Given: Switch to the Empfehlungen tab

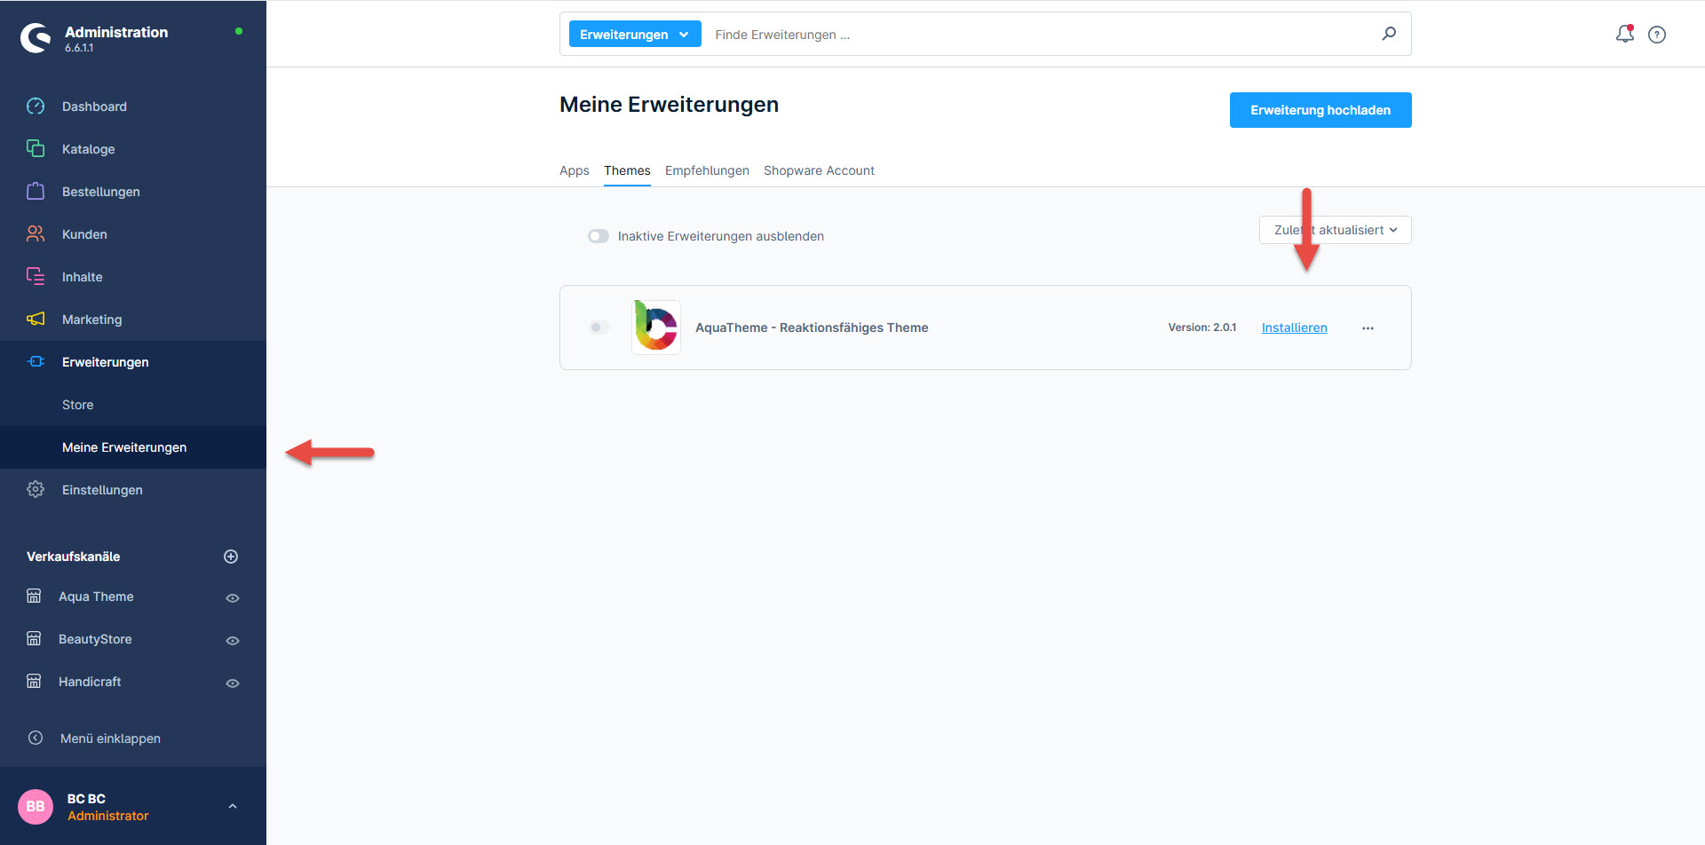Looking at the screenshot, I should click(707, 170).
